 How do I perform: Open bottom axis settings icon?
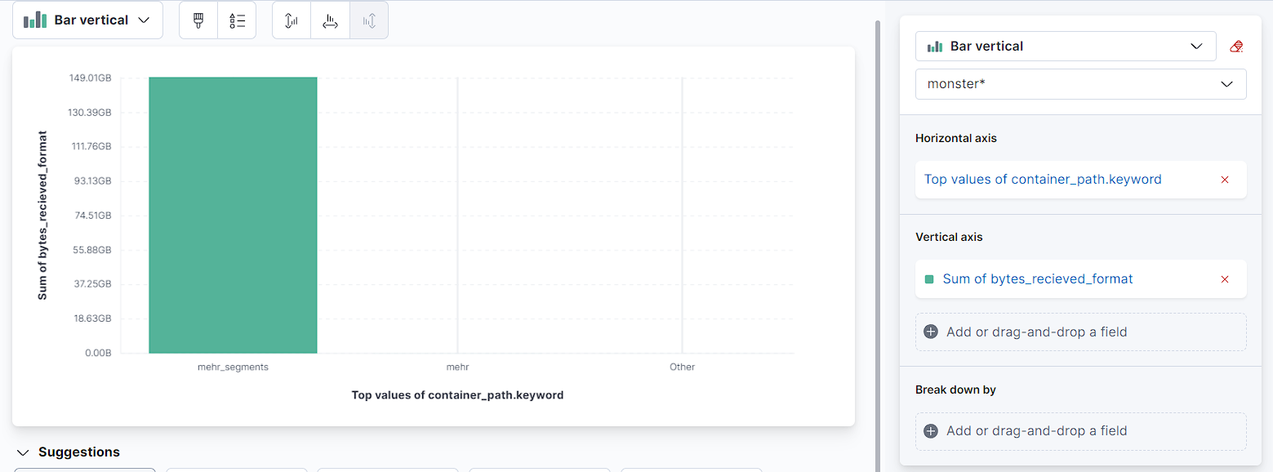coord(330,20)
